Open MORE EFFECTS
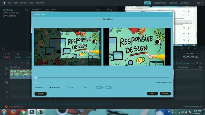 click(159, 3)
